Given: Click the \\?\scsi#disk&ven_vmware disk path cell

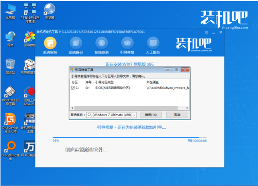Looking at the screenshot, I should click(x=167, y=88).
